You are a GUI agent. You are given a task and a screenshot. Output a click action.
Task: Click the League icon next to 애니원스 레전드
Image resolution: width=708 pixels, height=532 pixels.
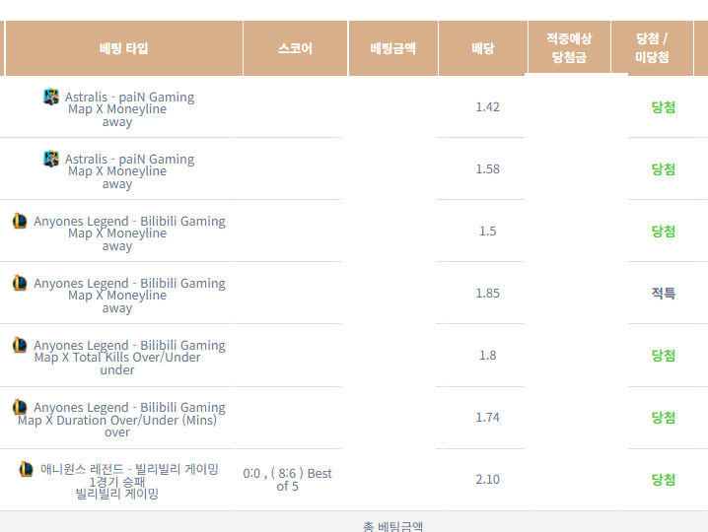click(x=26, y=469)
